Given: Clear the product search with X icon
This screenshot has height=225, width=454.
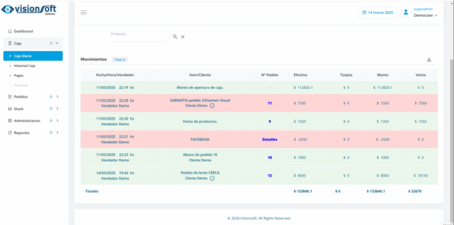Looking at the screenshot, I should [183, 36].
